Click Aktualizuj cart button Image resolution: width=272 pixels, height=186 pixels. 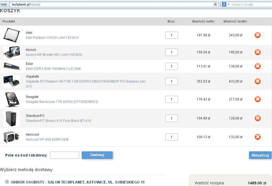point(260,155)
